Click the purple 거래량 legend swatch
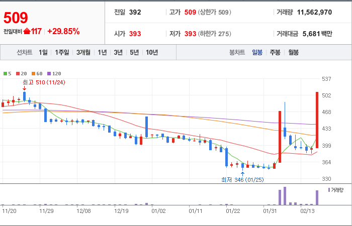The image size is (352, 226). point(329,190)
